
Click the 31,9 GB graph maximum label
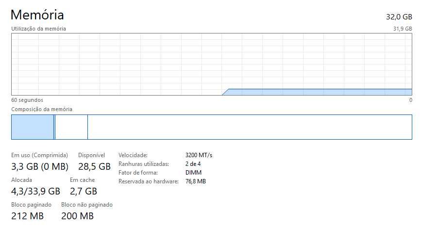[x=402, y=29]
